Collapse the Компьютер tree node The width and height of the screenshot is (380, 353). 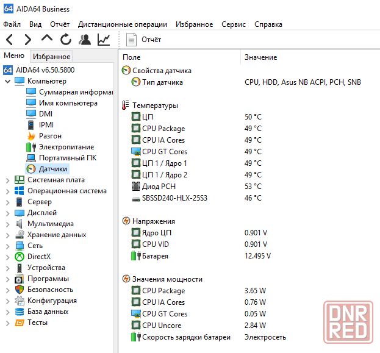(7, 81)
